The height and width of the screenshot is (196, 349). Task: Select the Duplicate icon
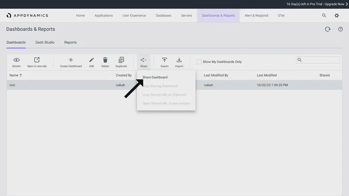click(x=121, y=60)
